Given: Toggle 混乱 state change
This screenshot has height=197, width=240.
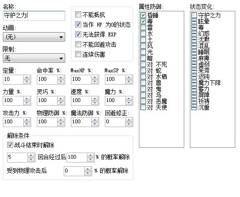Looking at the screenshot, I should pos(194,46).
